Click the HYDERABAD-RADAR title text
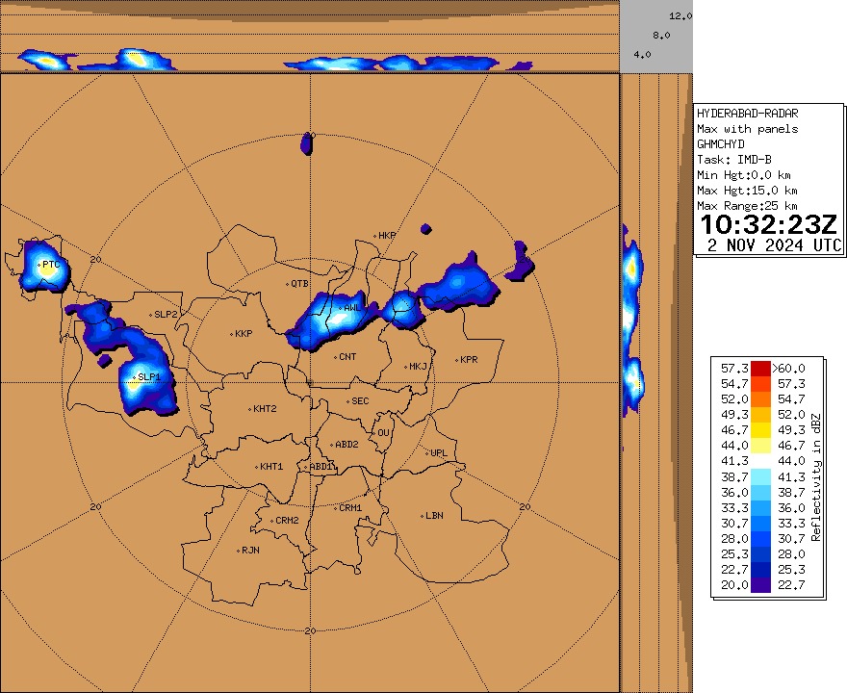 tap(747, 112)
